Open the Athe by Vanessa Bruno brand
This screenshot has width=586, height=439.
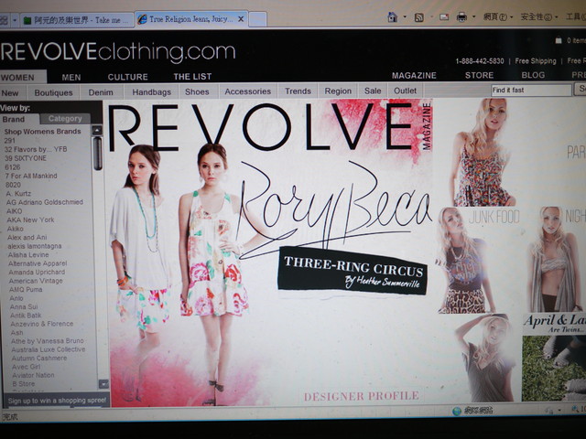coord(47,341)
